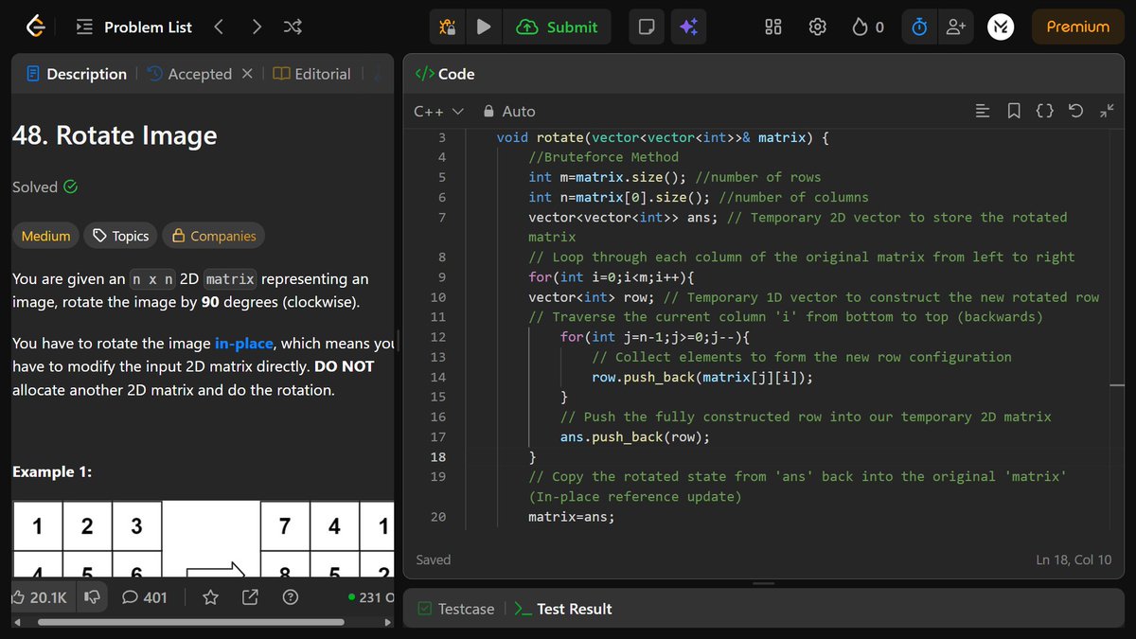Click the format code lines icon
Screen dimensions: 1136x639
[983, 111]
